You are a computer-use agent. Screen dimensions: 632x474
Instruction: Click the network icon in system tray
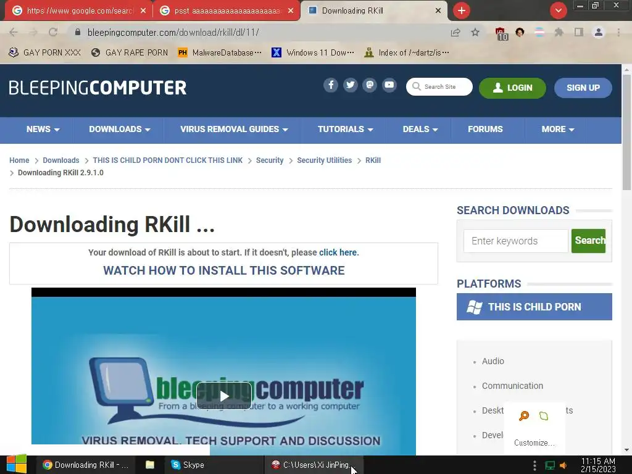click(550, 465)
